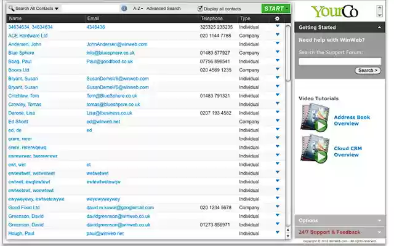
Task: Open contact Hough, Paul
Action: click(x=21, y=234)
